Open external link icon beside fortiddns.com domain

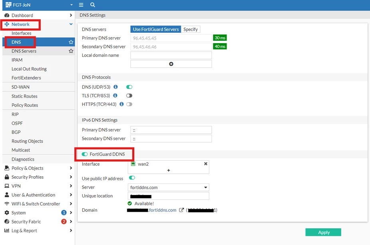tap(181, 210)
